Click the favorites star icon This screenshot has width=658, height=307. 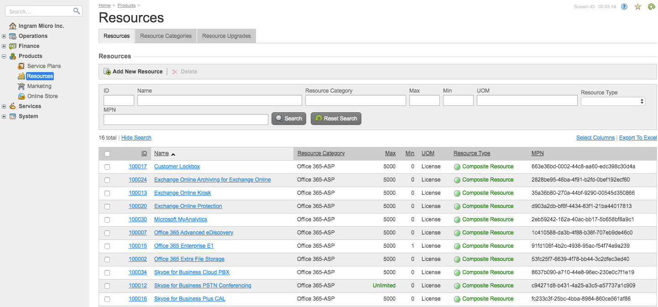click(x=638, y=7)
